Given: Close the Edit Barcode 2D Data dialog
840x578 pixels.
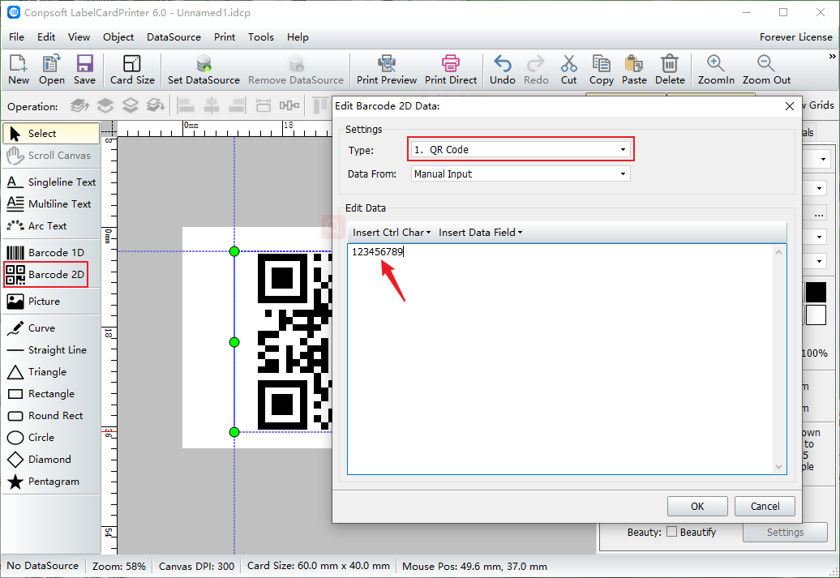Looking at the screenshot, I should 789,106.
